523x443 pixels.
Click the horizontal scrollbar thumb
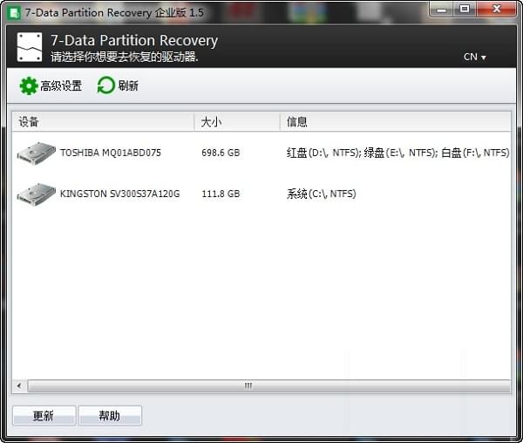(268, 386)
